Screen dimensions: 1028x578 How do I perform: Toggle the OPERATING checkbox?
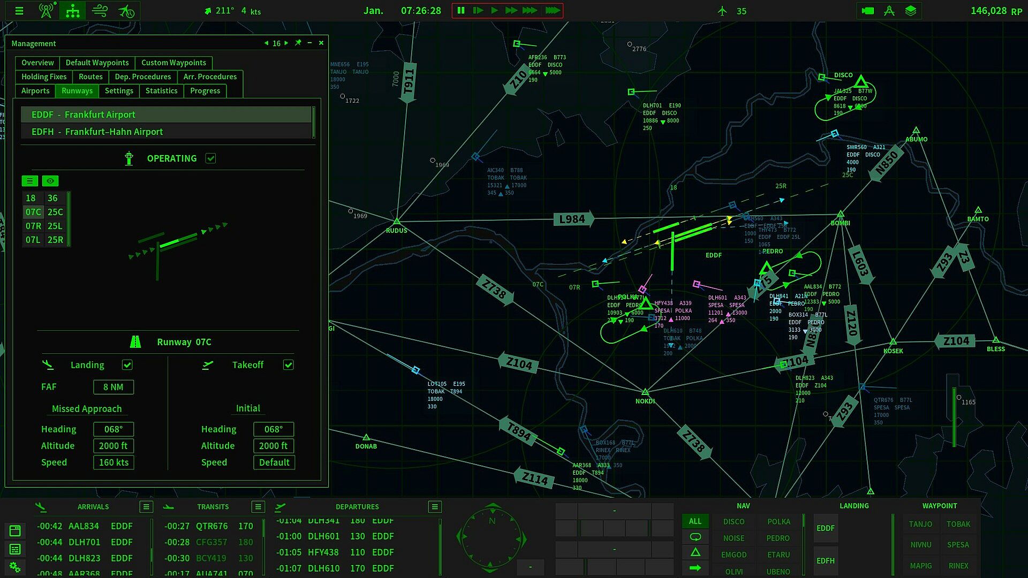210,158
